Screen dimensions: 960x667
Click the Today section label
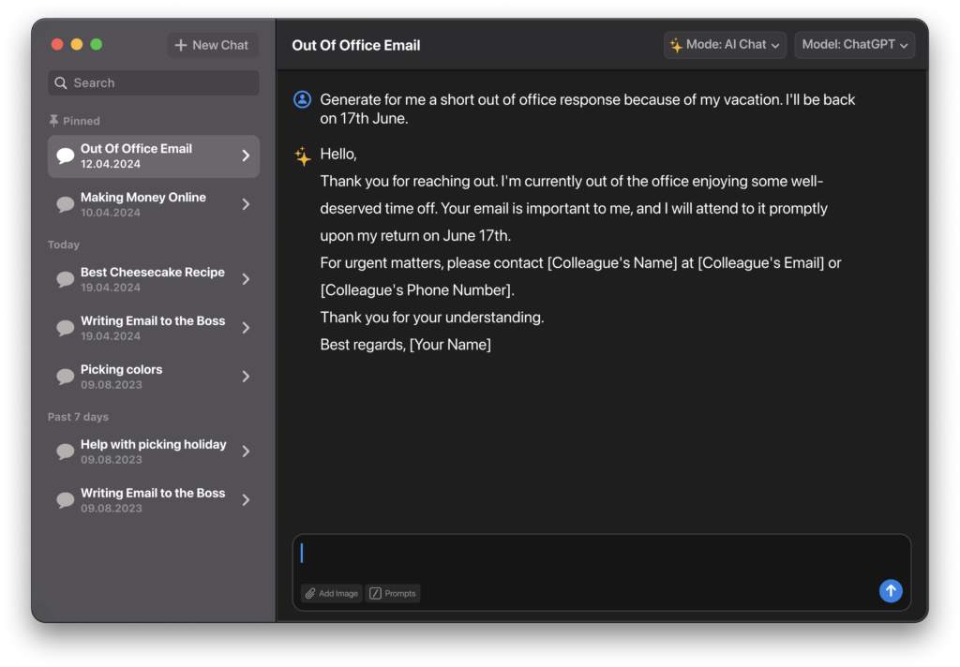click(64, 245)
